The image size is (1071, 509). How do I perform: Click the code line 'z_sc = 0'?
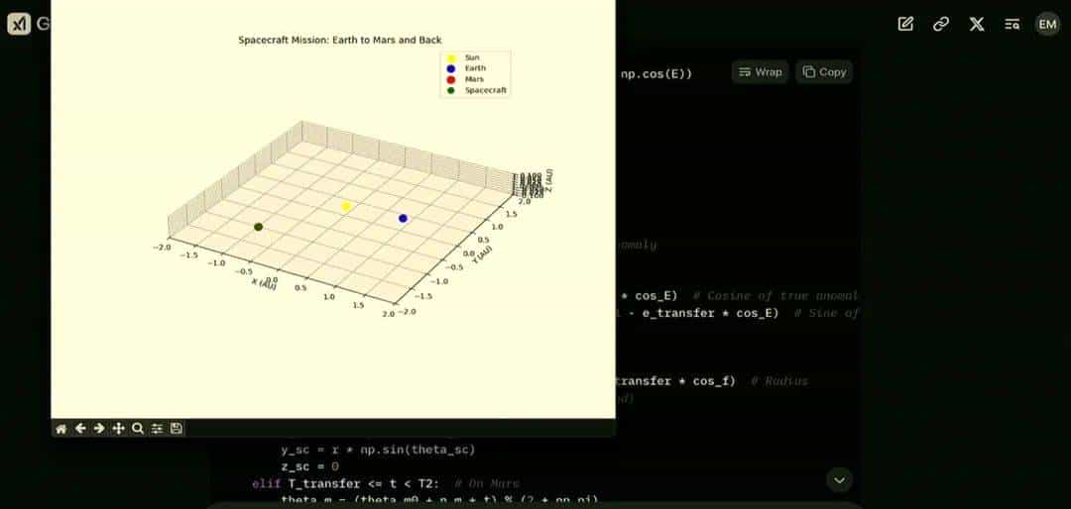(309, 466)
